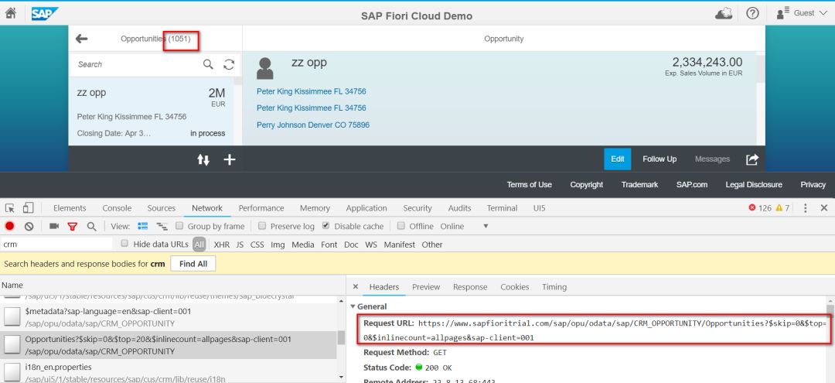
Task: Select the XHR request type filter
Action: click(222, 245)
